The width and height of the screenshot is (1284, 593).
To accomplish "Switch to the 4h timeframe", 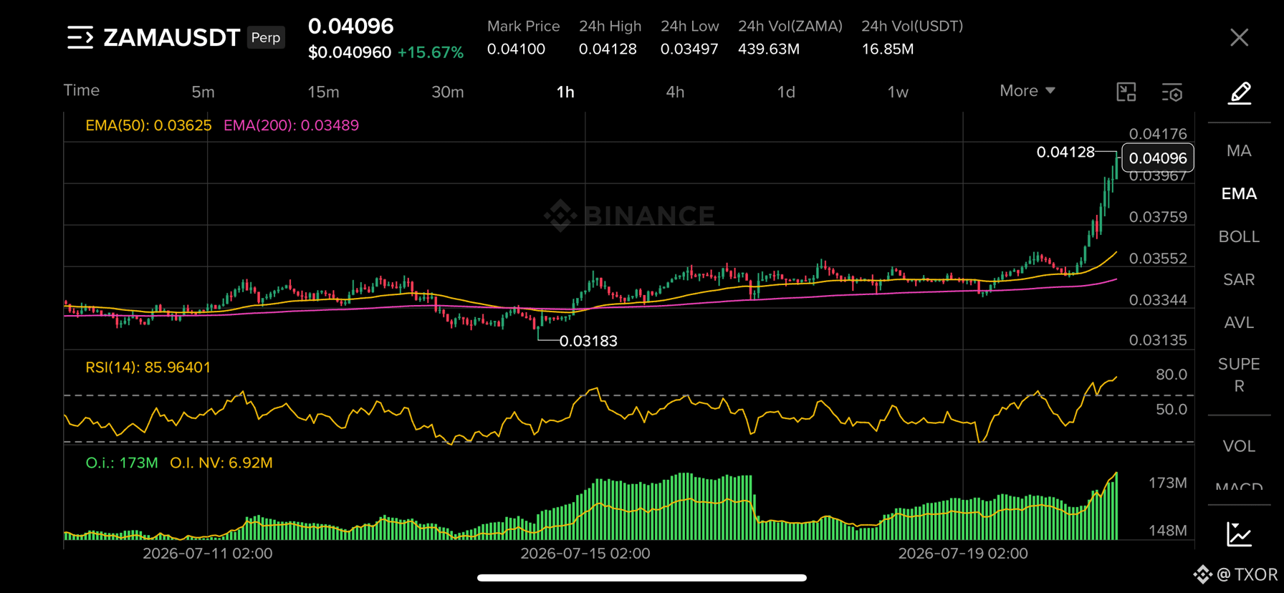I will pyautogui.click(x=675, y=92).
